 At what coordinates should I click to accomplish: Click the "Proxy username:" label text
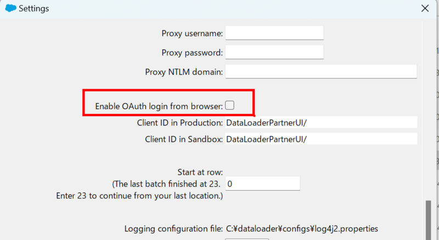click(192, 33)
